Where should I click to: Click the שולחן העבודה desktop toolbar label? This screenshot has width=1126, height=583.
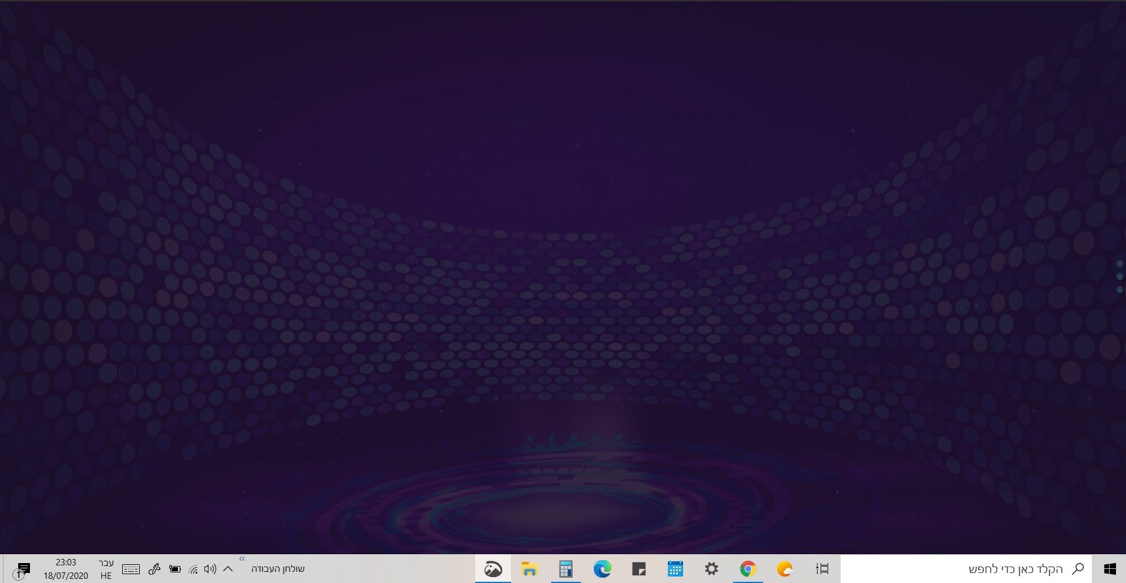(x=278, y=568)
